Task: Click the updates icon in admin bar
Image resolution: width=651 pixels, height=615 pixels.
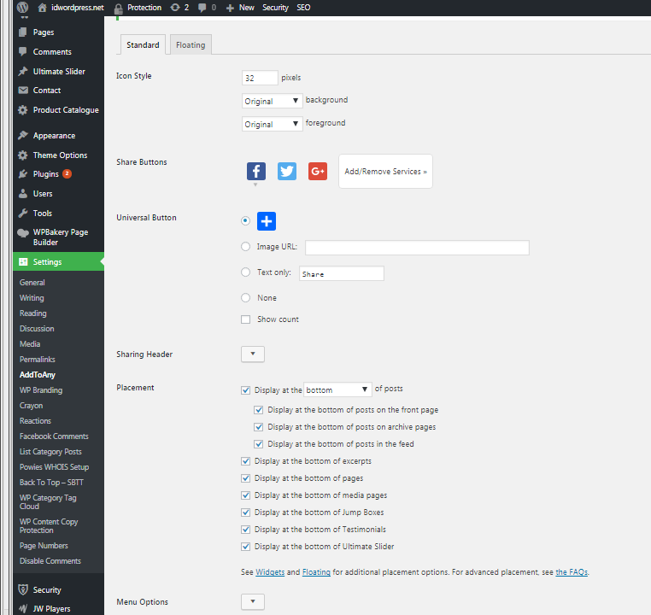Action: point(175,7)
